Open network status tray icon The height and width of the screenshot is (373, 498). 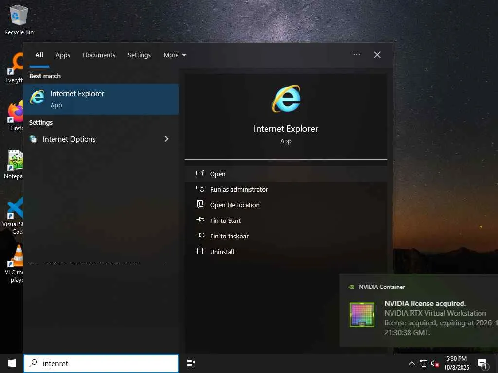point(424,363)
